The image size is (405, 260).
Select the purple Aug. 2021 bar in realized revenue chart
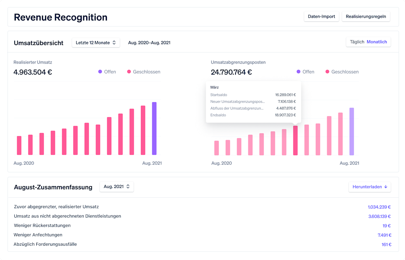pos(153,127)
